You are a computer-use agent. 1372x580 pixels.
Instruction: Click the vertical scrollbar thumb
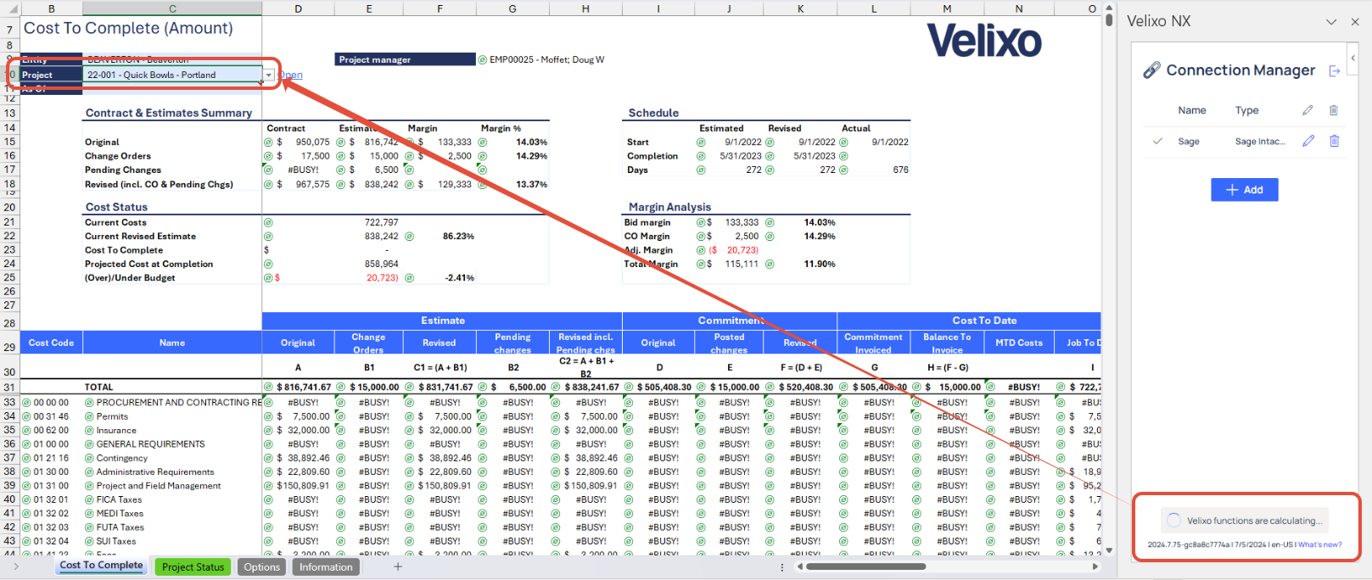tap(1109, 20)
